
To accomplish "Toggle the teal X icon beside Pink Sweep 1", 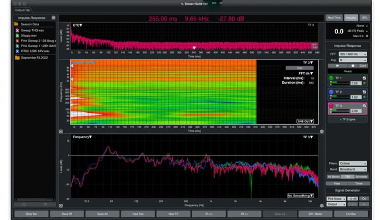I will coord(17,46).
